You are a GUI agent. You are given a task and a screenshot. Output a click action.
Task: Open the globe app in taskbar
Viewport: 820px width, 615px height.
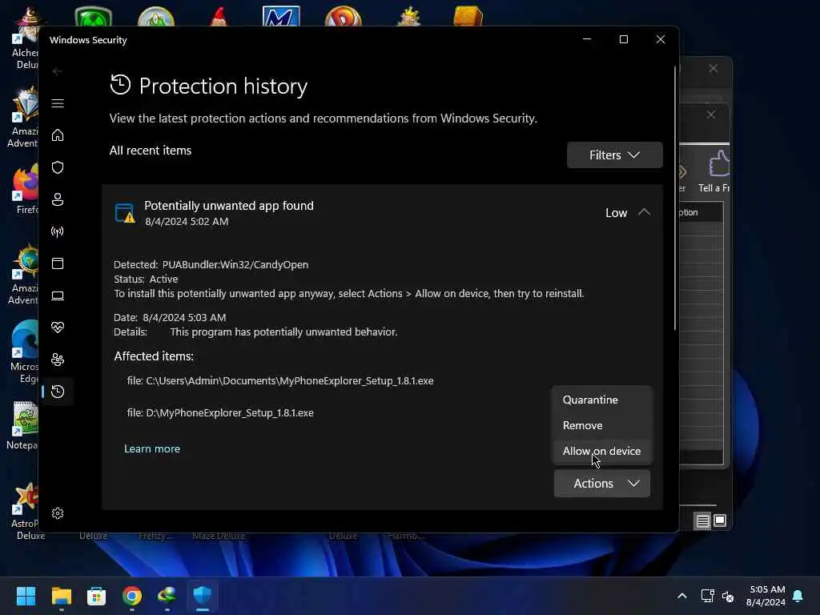[167, 596]
